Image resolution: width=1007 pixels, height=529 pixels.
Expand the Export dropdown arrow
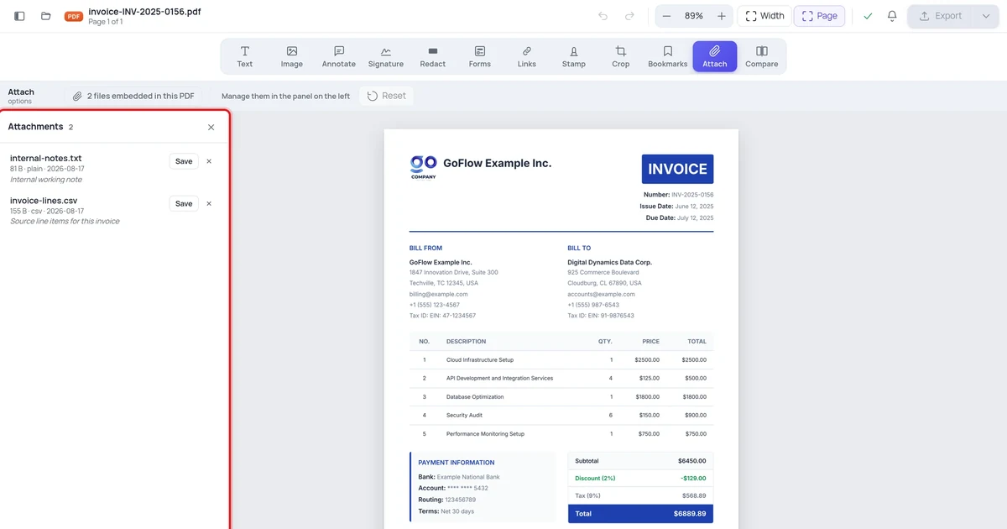(986, 16)
